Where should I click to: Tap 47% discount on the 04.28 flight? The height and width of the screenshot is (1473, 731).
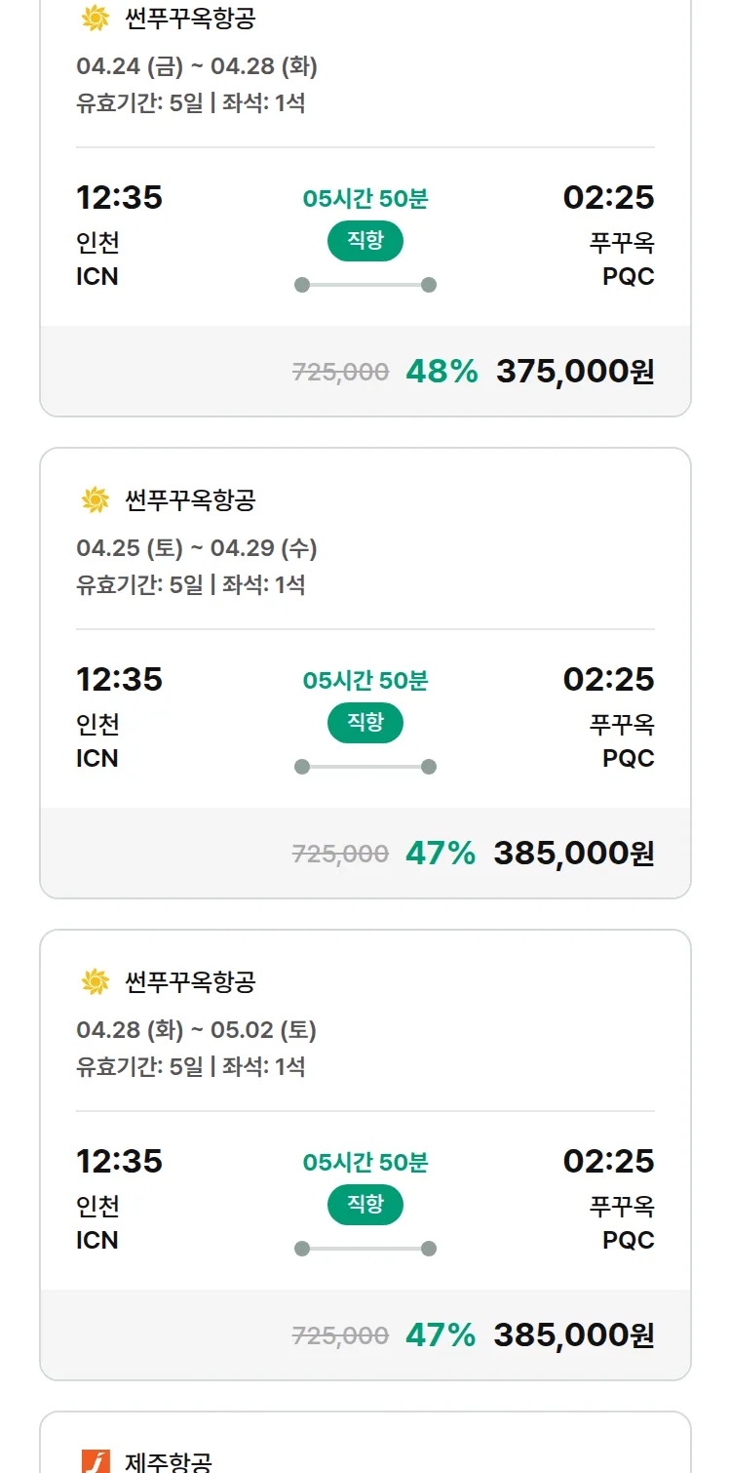coord(441,1335)
